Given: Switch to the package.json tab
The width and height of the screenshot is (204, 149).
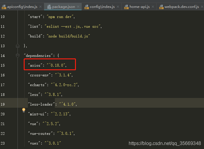Looking at the screenshot, I should [x=63, y=7].
